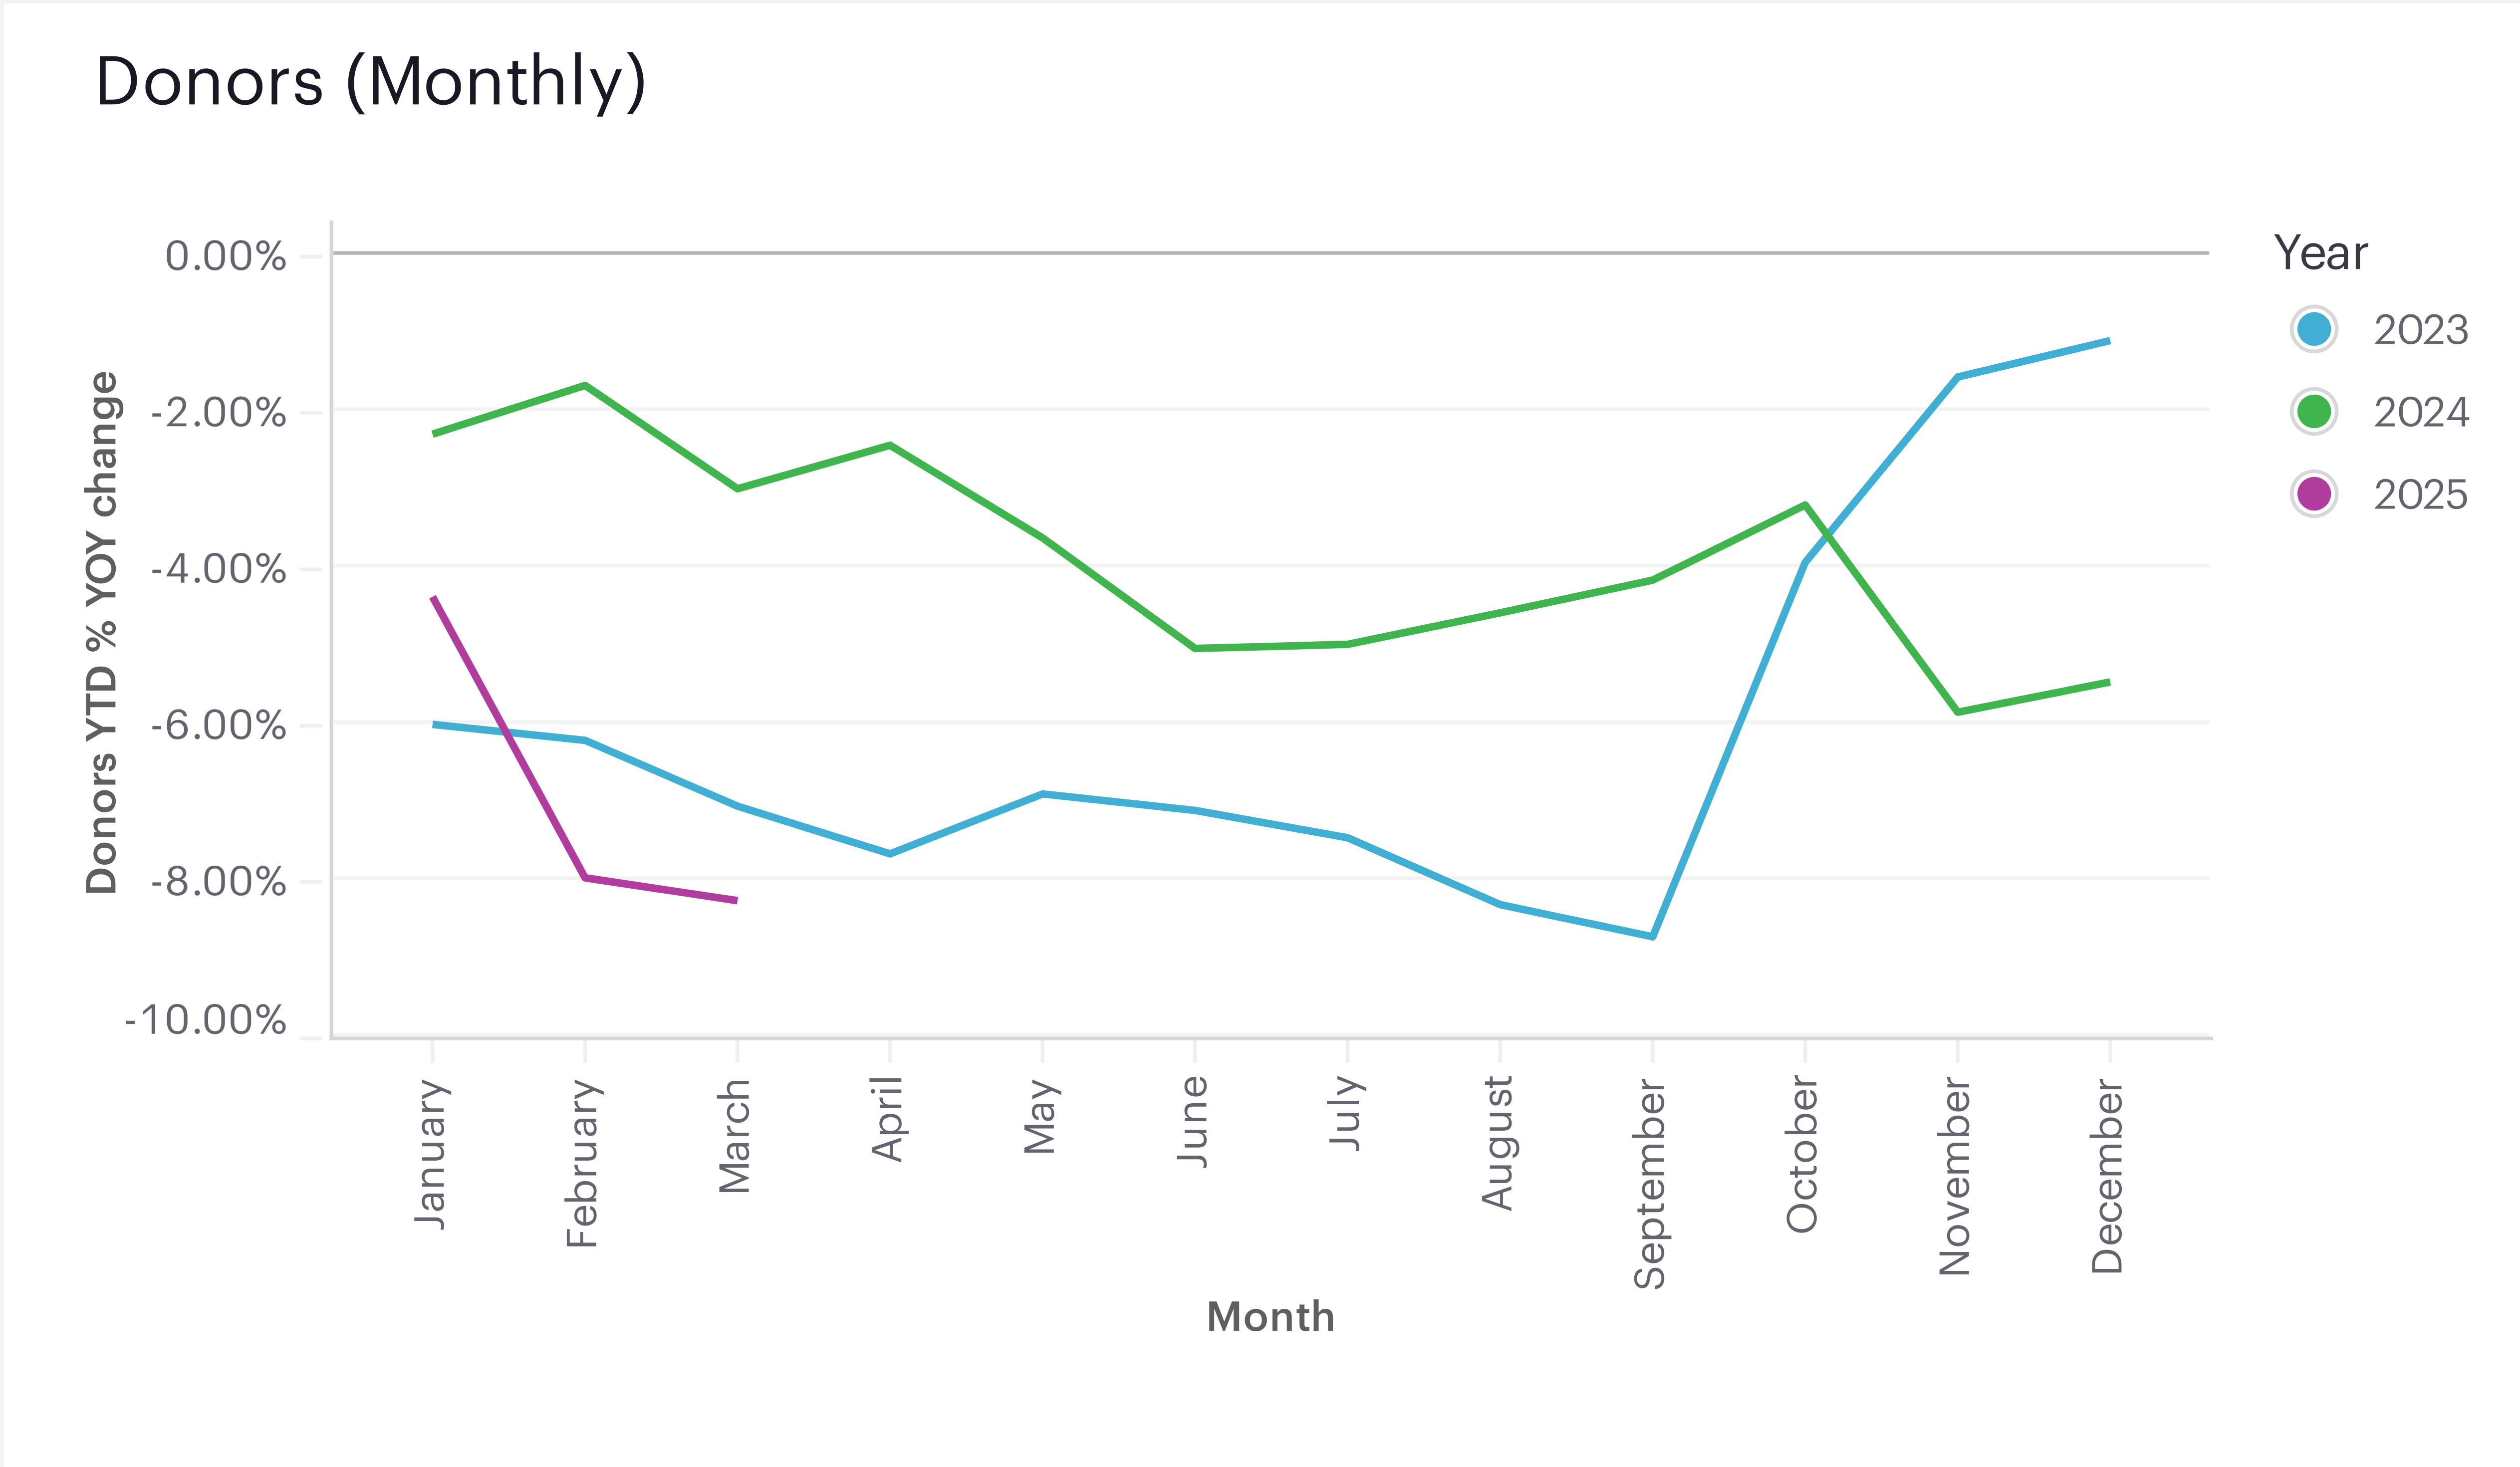The image size is (2520, 1467).
Task: Toggle the 2024 series via its legend label
Action: pyautogui.click(x=2420, y=412)
